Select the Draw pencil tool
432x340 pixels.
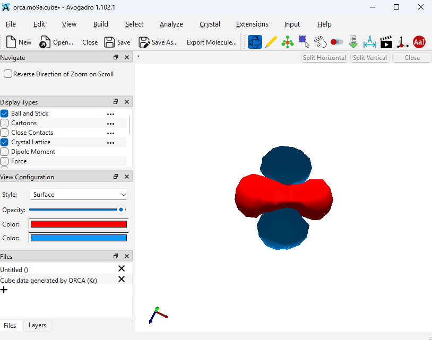[271, 42]
